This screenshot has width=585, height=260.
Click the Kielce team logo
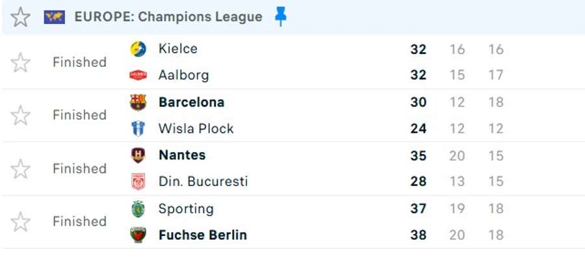pyautogui.click(x=138, y=49)
